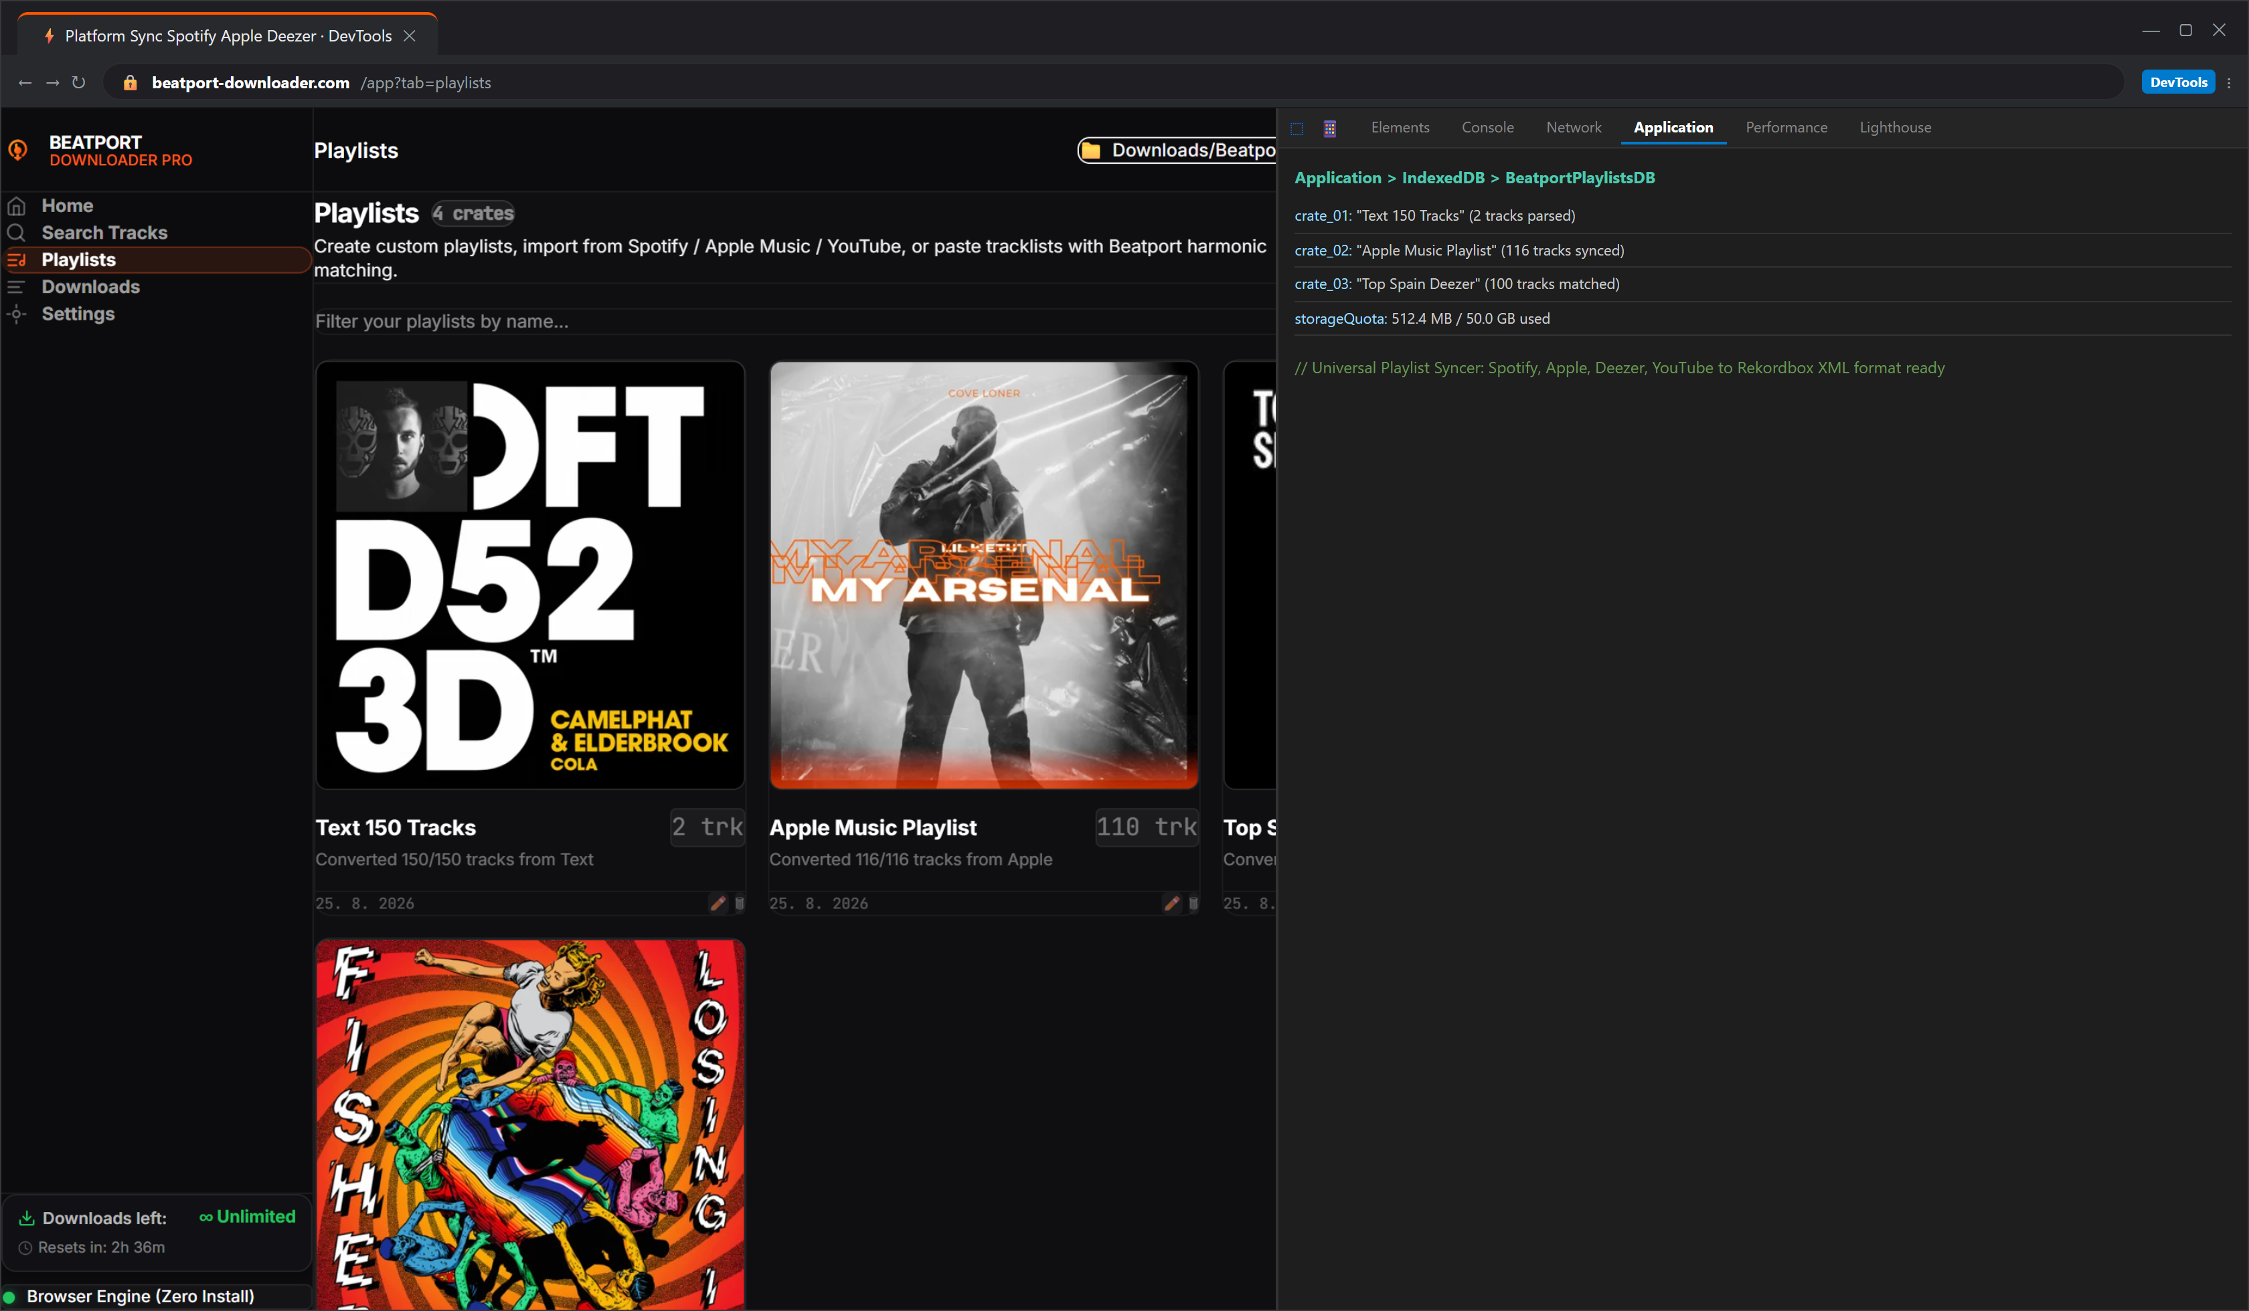Image resolution: width=2249 pixels, height=1311 pixels.
Task: Switch to the Console tab
Action: [x=1488, y=128]
